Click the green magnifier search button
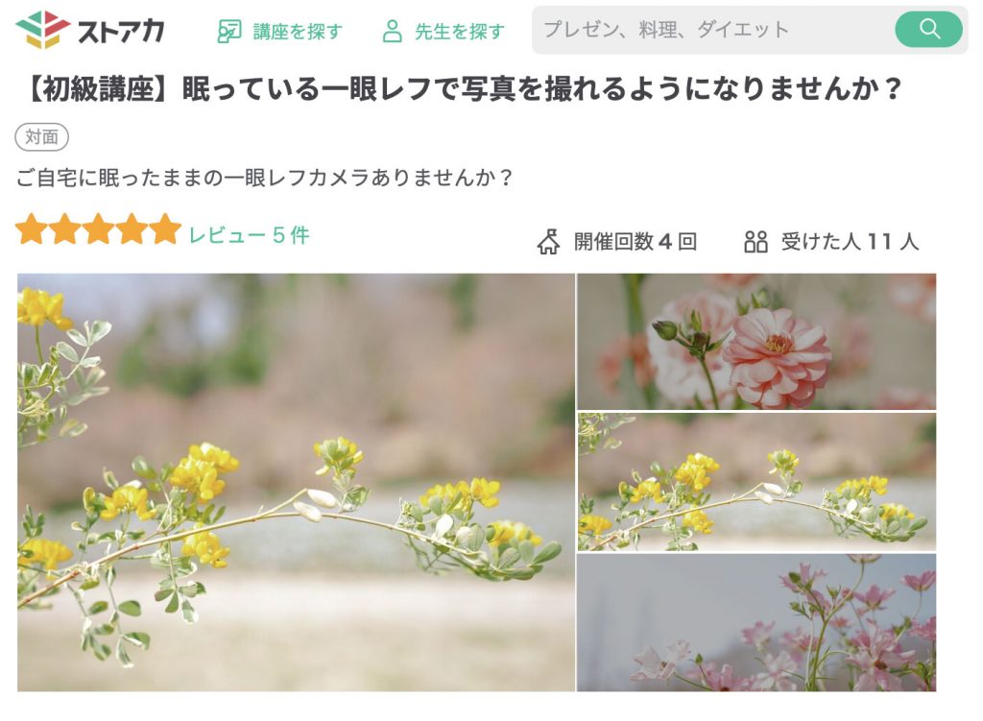 click(x=928, y=29)
